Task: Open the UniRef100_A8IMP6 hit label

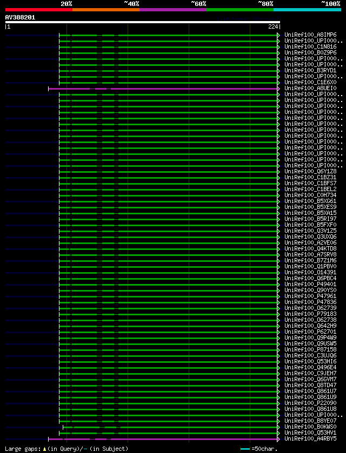Action: point(310,35)
